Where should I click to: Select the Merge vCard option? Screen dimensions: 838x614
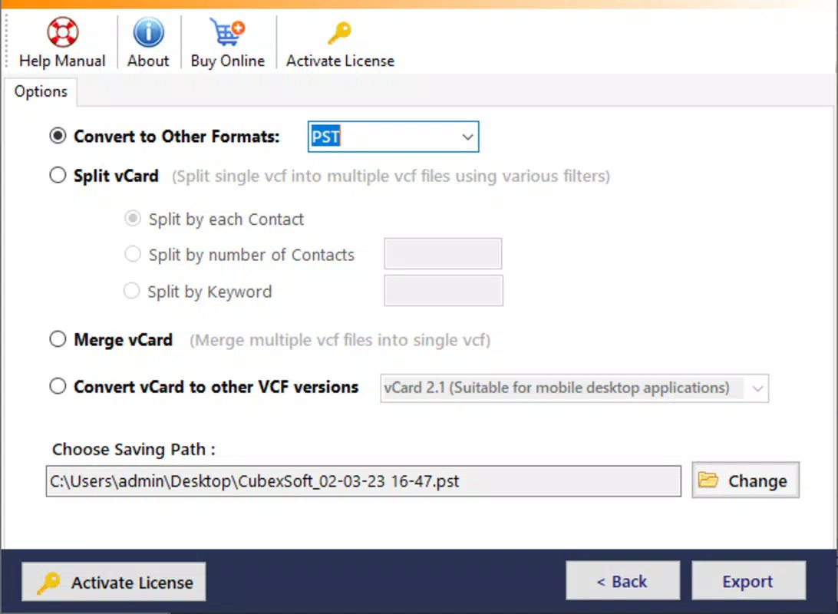pyautogui.click(x=58, y=338)
